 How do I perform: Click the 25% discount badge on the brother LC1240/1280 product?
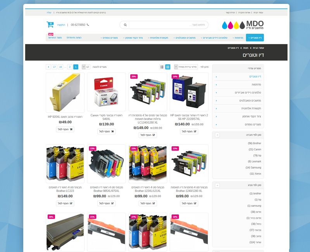coord(134,76)
